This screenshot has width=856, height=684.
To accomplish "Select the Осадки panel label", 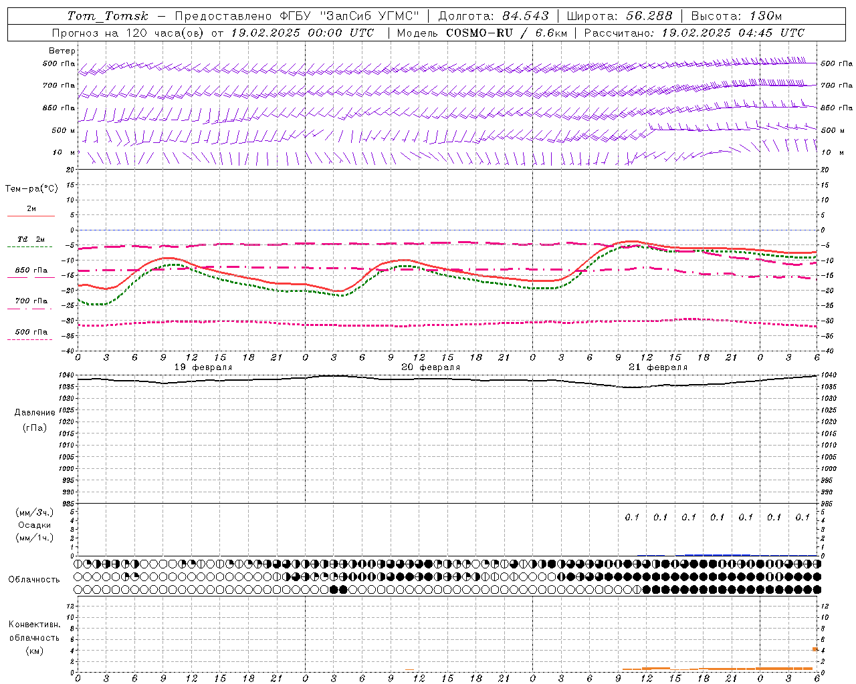I will click(34, 525).
